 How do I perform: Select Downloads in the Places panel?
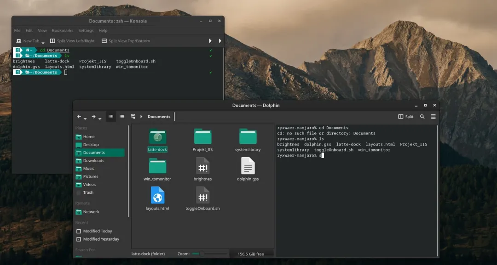click(x=100, y=161)
